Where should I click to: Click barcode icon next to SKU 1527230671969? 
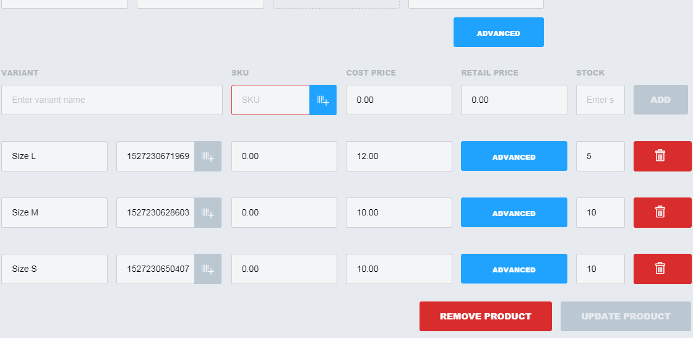coord(208,156)
